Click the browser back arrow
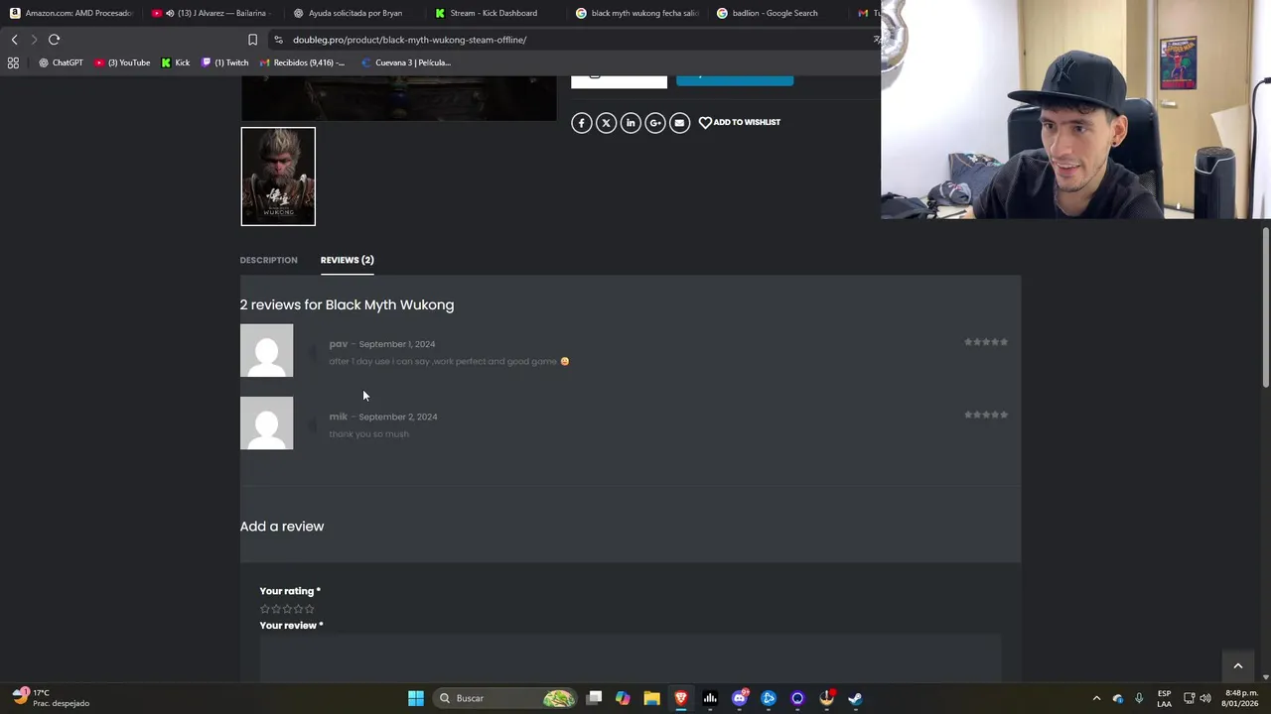 pos(14,40)
